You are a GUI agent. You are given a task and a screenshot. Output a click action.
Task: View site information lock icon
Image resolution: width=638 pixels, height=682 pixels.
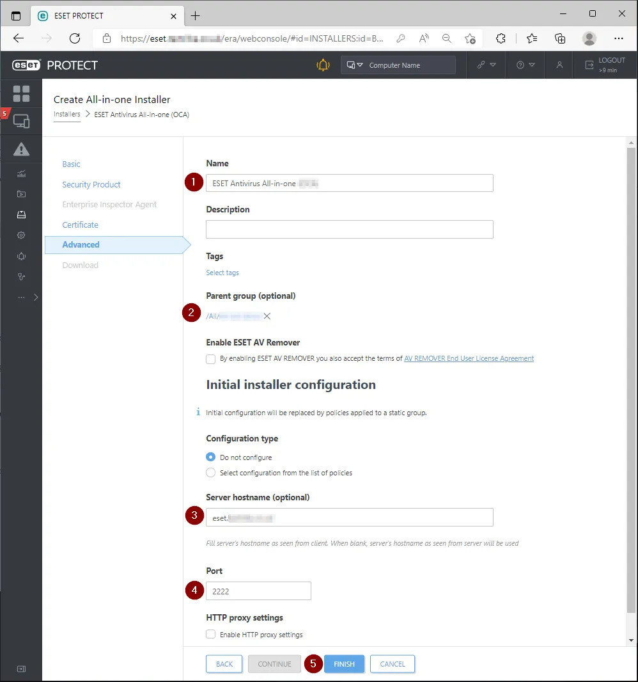click(107, 38)
